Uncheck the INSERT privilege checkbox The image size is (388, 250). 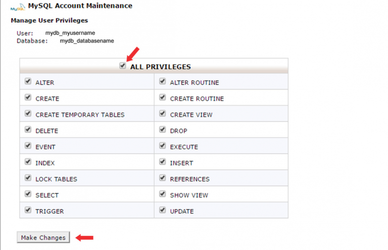(x=162, y=162)
